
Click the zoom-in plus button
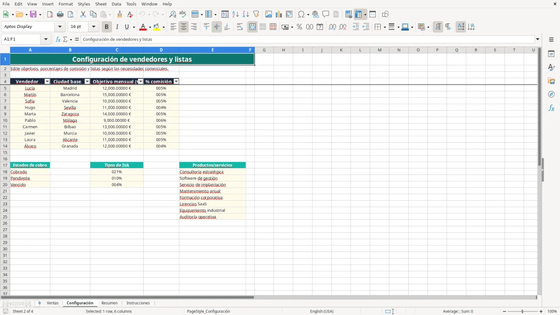tap(541, 311)
